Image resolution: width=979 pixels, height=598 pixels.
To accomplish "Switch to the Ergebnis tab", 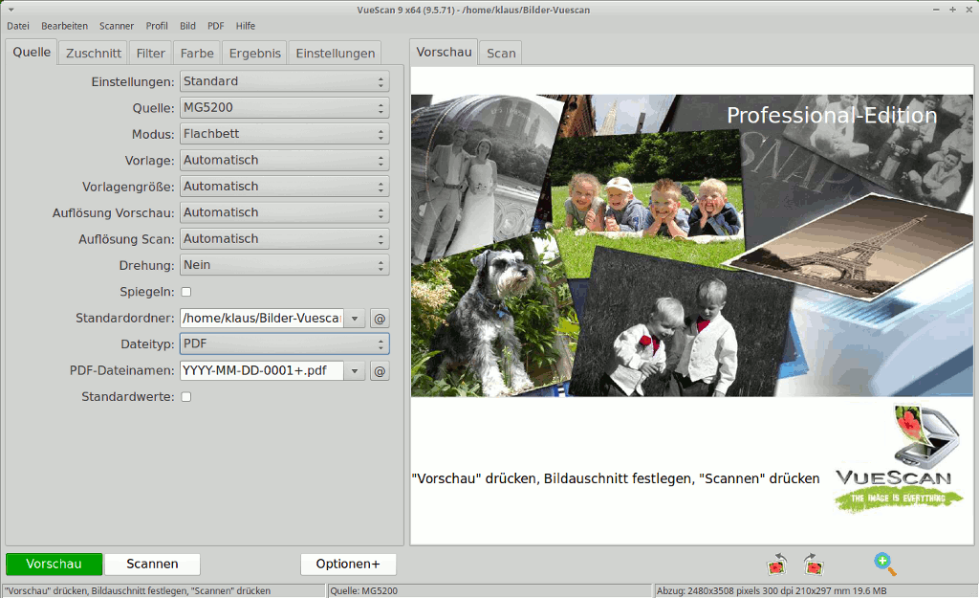I will tap(254, 54).
